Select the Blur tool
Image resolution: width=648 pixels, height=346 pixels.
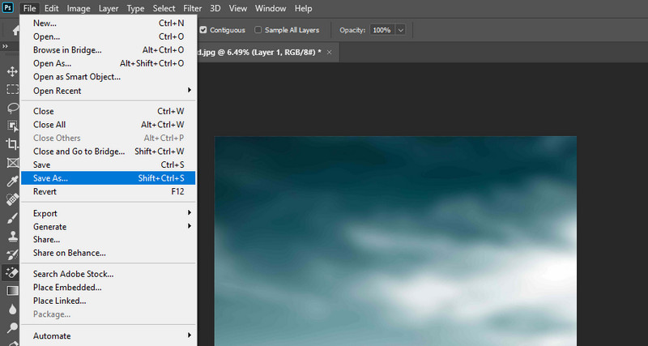pos(12,309)
